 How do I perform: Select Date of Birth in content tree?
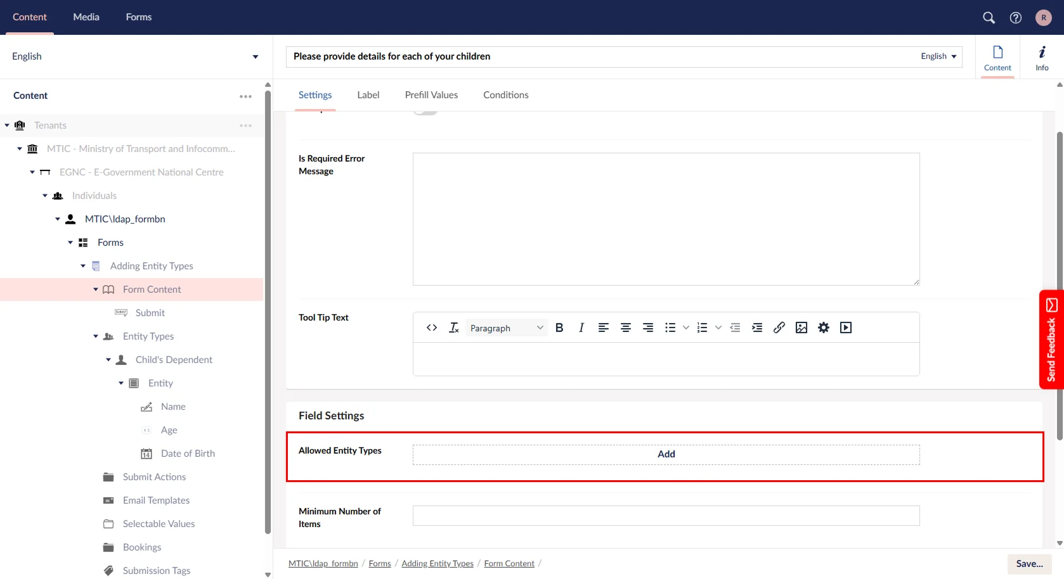188,454
